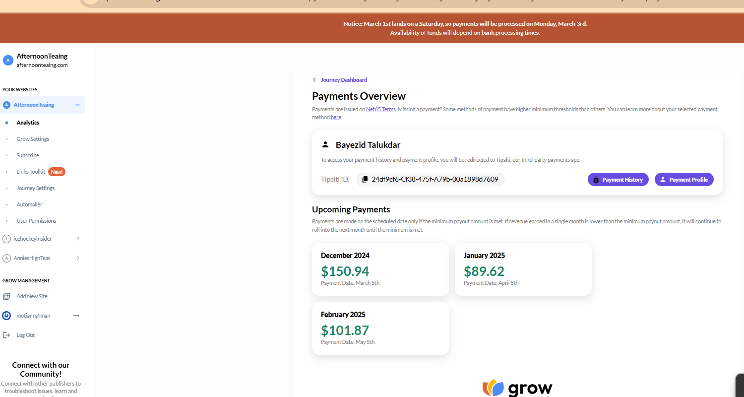Collapse the AfternoonTeaing website section
This screenshot has width=744, height=397.
point(78,105)
